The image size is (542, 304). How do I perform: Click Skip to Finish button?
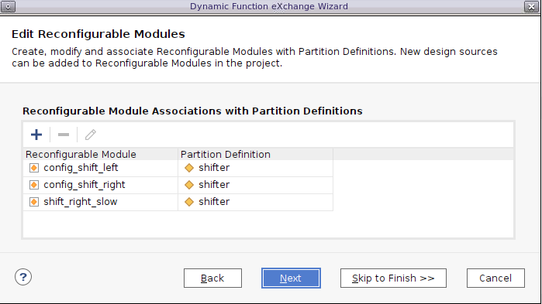(x=393, y=278)
